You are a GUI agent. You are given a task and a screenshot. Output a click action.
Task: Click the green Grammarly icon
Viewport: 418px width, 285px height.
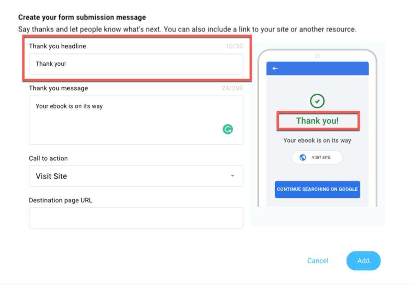coord(228,129)
